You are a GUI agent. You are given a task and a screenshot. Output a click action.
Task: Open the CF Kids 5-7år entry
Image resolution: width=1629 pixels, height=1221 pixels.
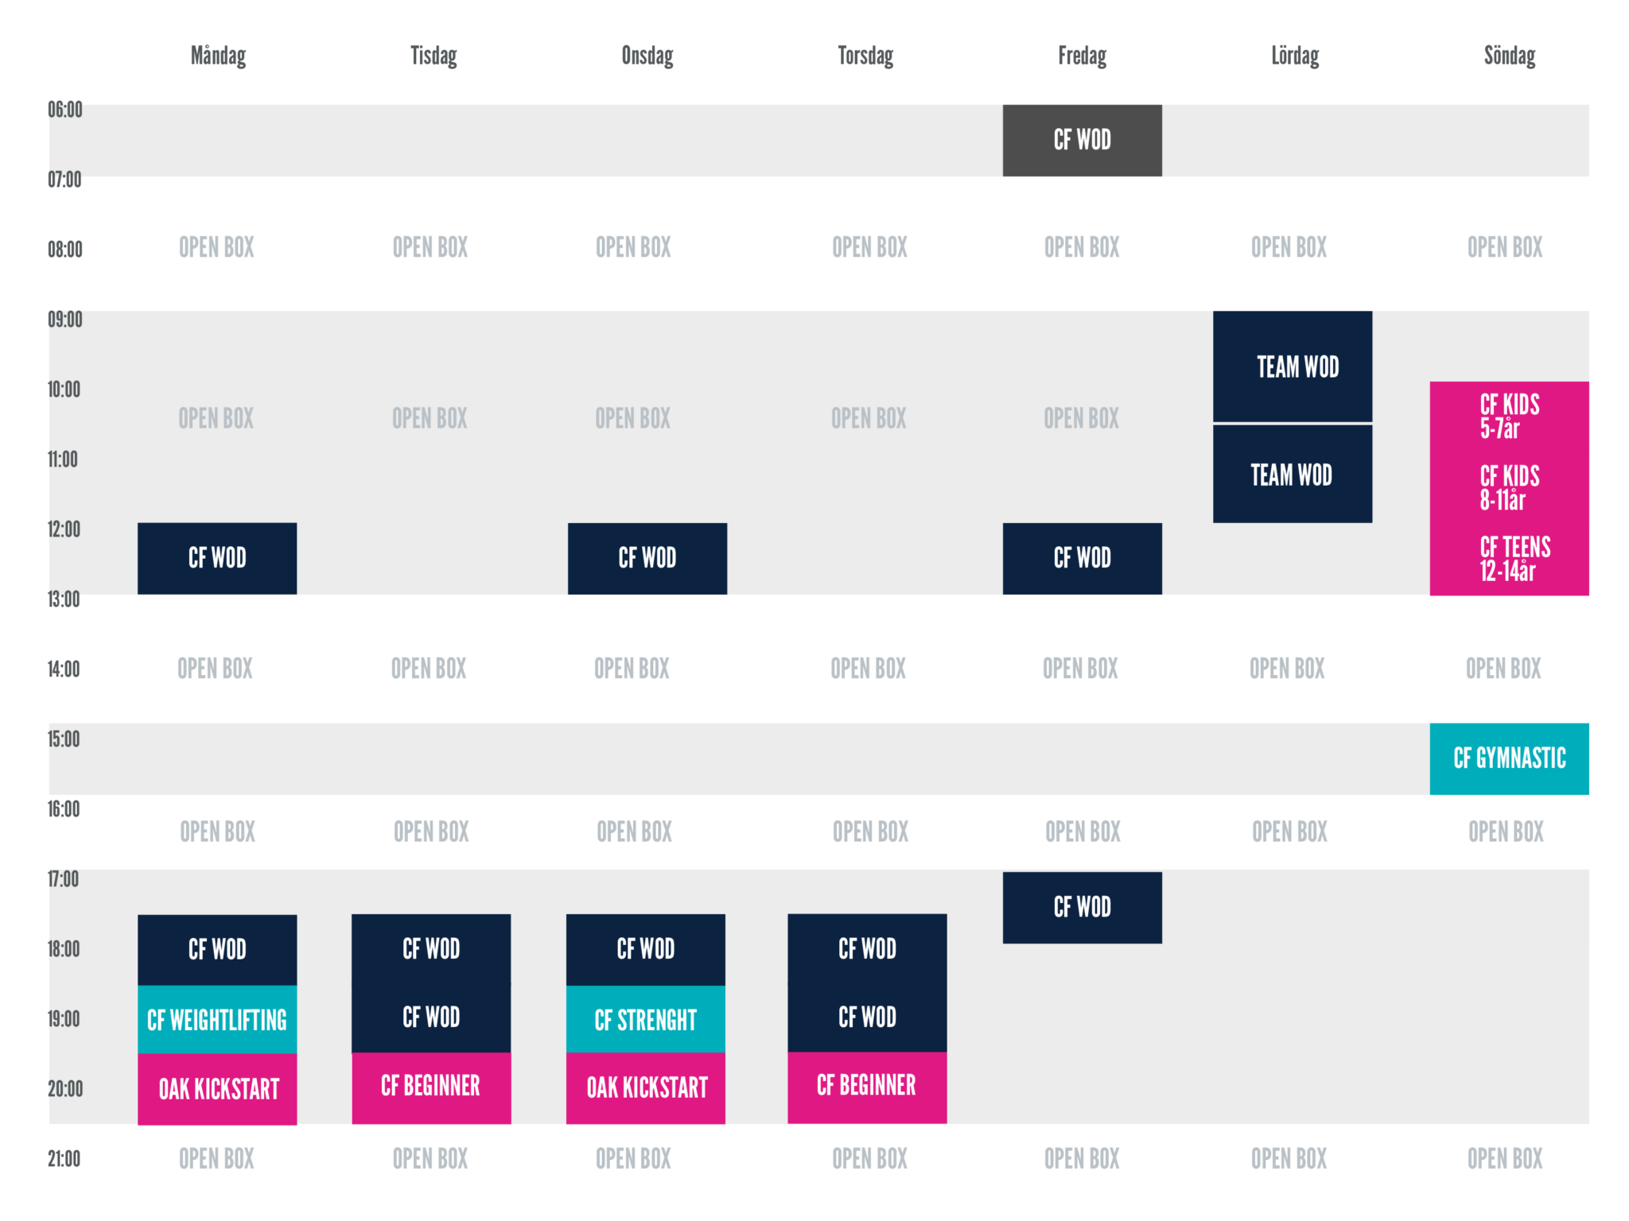(x=1509, y=417)
